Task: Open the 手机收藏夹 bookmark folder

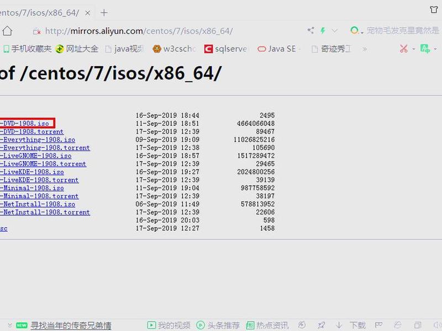Action: (27, 49)
